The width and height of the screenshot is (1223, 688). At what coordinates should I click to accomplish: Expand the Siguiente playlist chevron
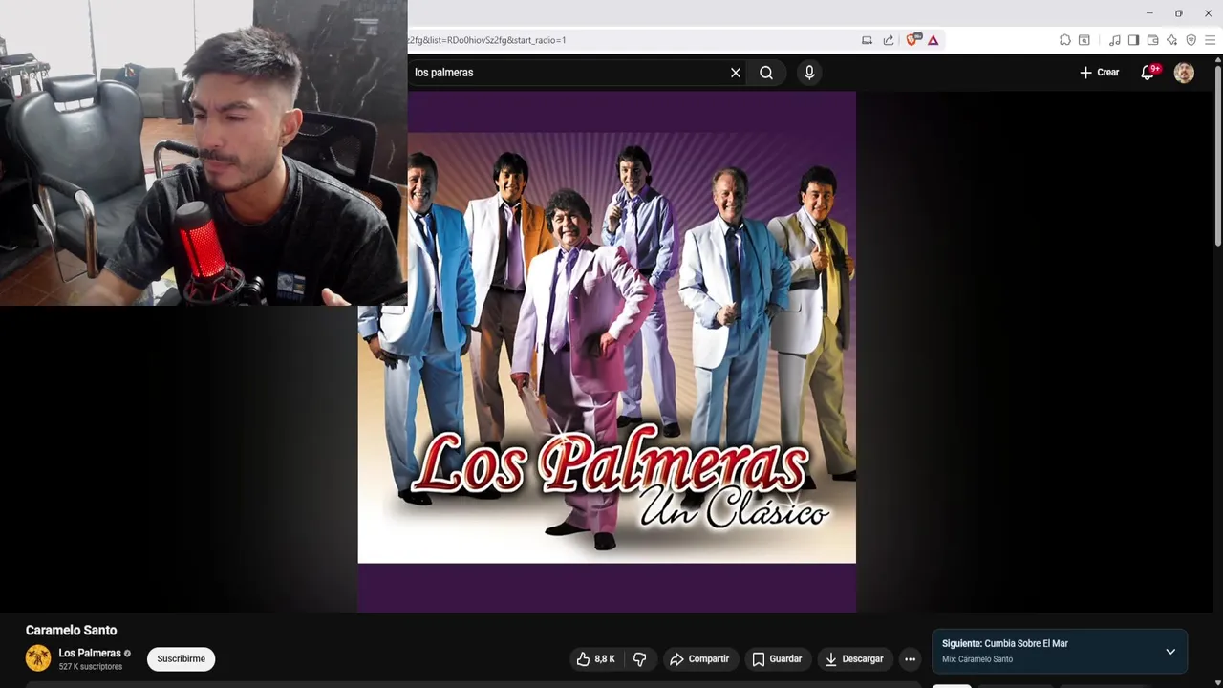(1170, 652)
